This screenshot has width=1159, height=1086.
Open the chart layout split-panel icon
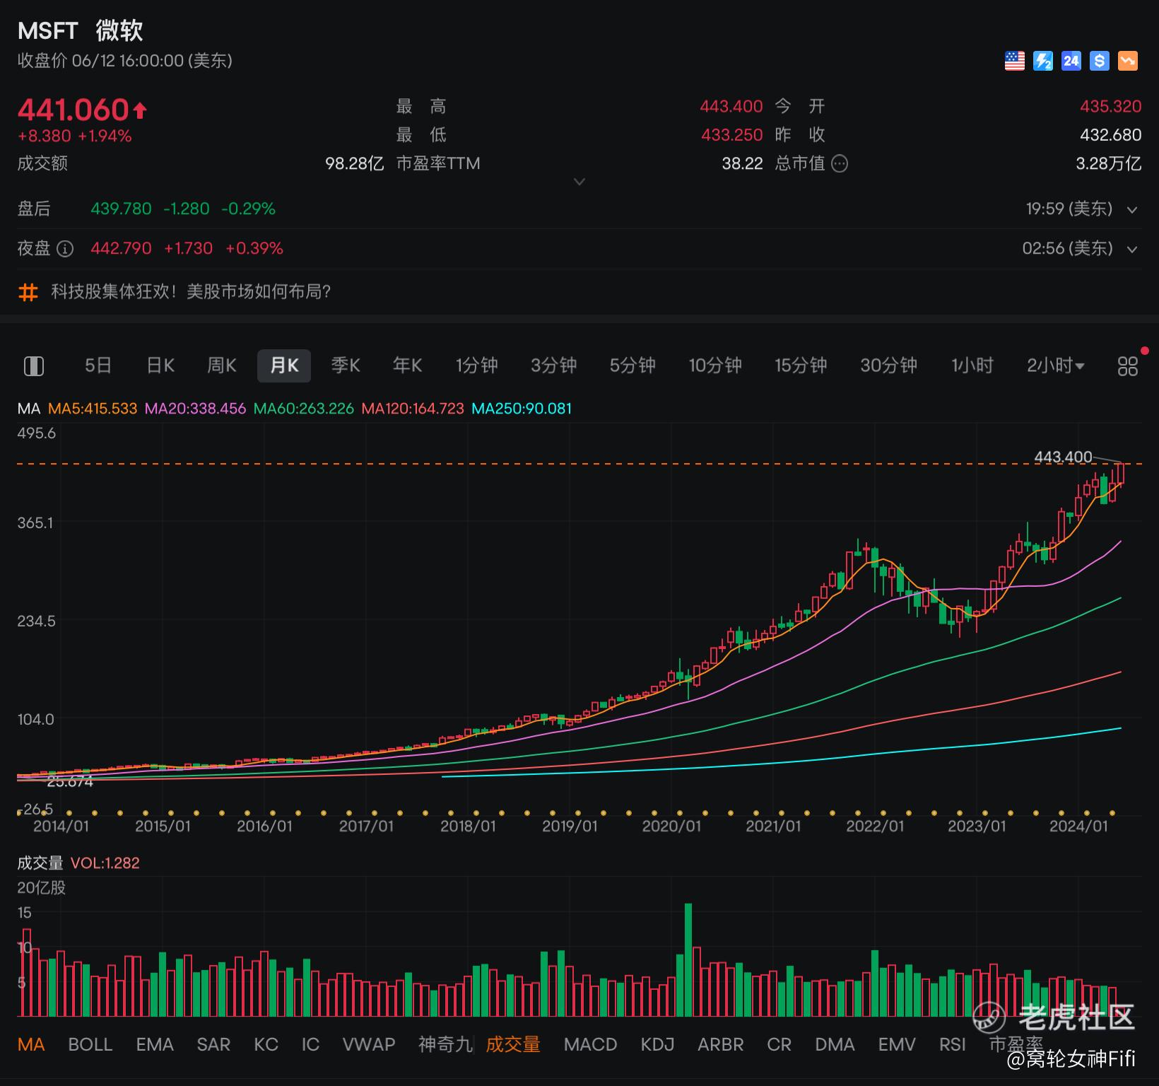pos(34,366)
